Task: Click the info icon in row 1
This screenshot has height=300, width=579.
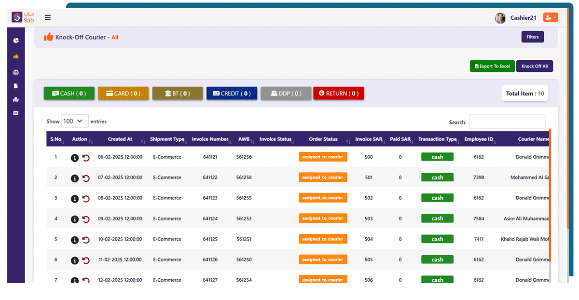Action: (75, 158)
